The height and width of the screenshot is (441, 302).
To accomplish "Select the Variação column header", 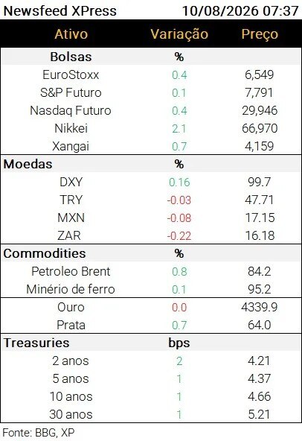I will pos(179,34).
